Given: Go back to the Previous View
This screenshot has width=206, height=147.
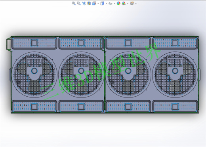Looking at the screenshot, I should [84, 4].
